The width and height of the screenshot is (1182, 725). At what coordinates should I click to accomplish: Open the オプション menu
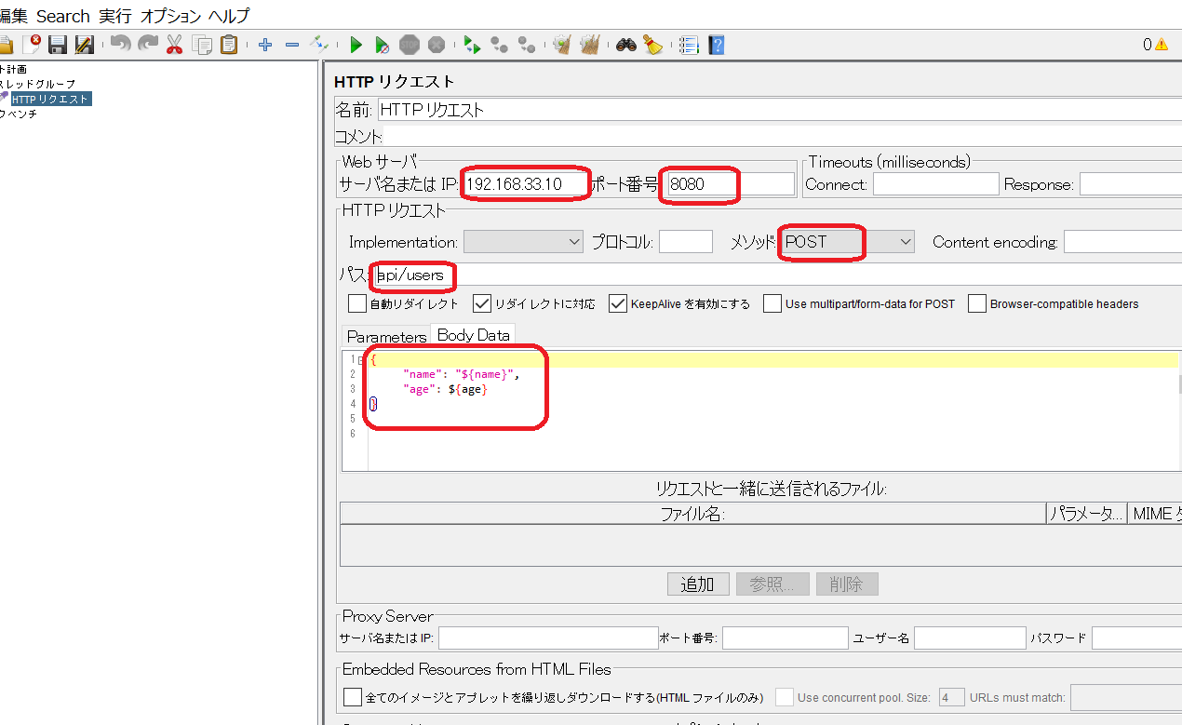click(x=170, y=16)
